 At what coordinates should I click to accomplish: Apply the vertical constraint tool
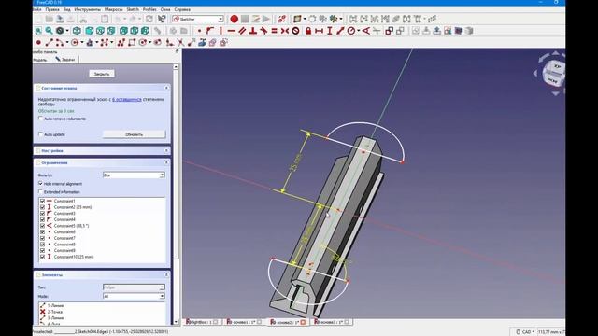pos(221,31)
